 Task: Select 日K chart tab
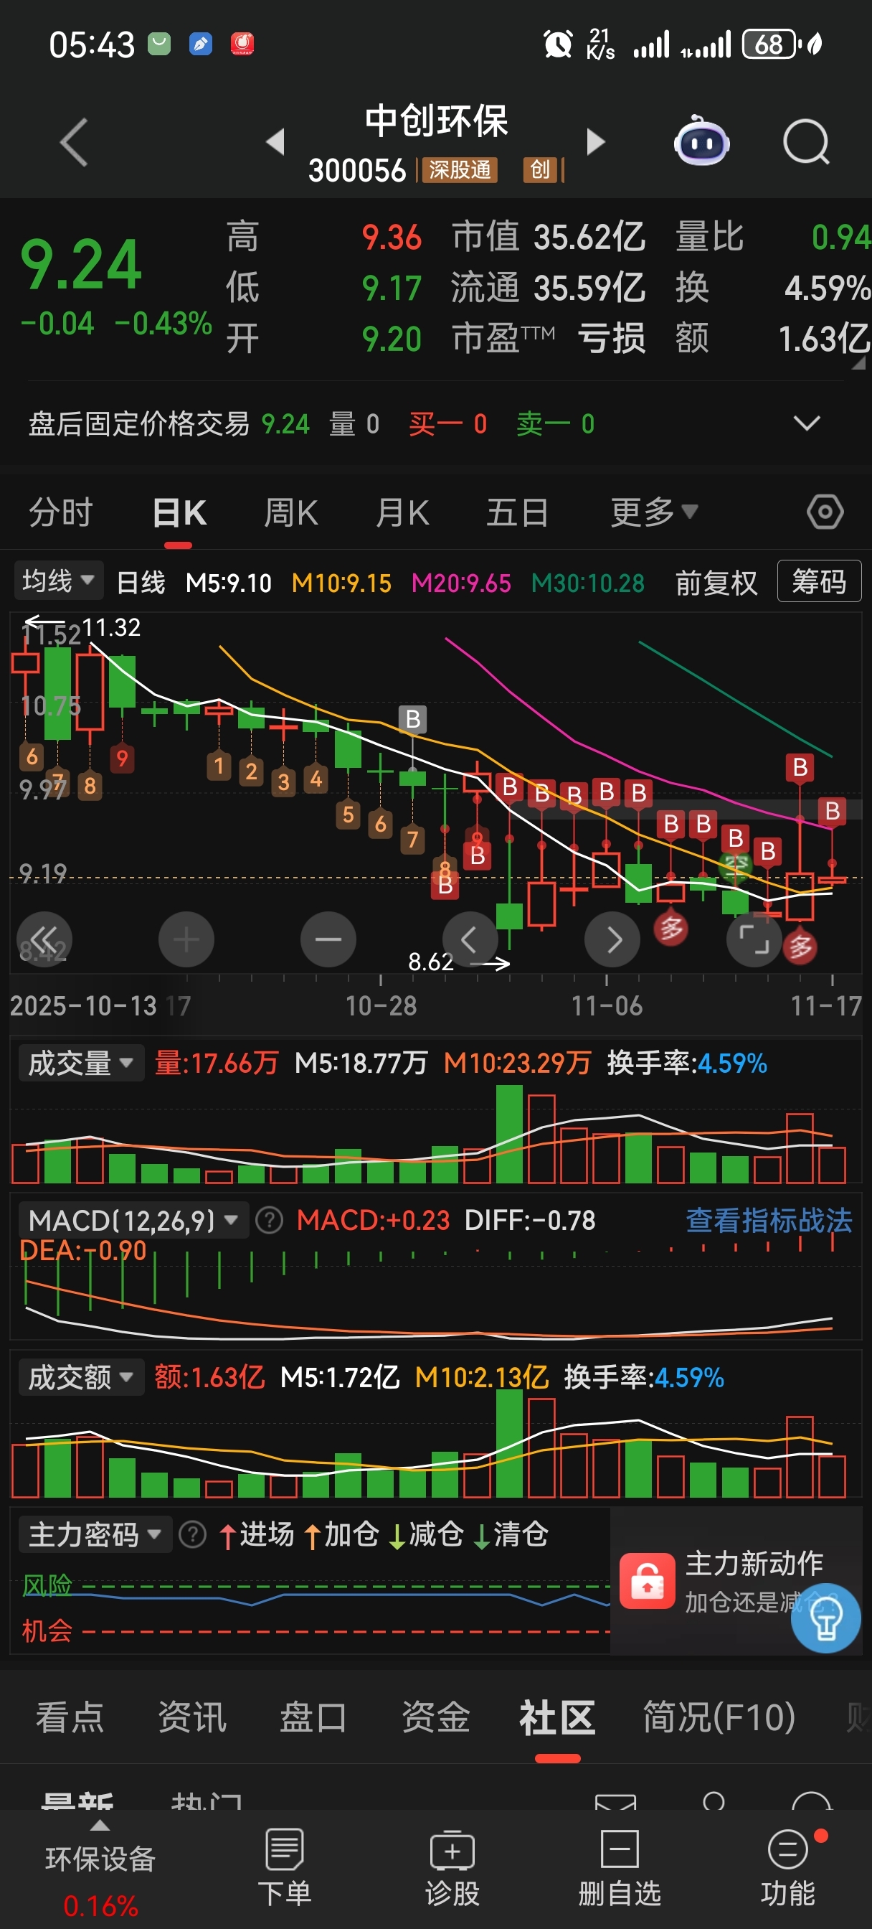tap(179, 513)
